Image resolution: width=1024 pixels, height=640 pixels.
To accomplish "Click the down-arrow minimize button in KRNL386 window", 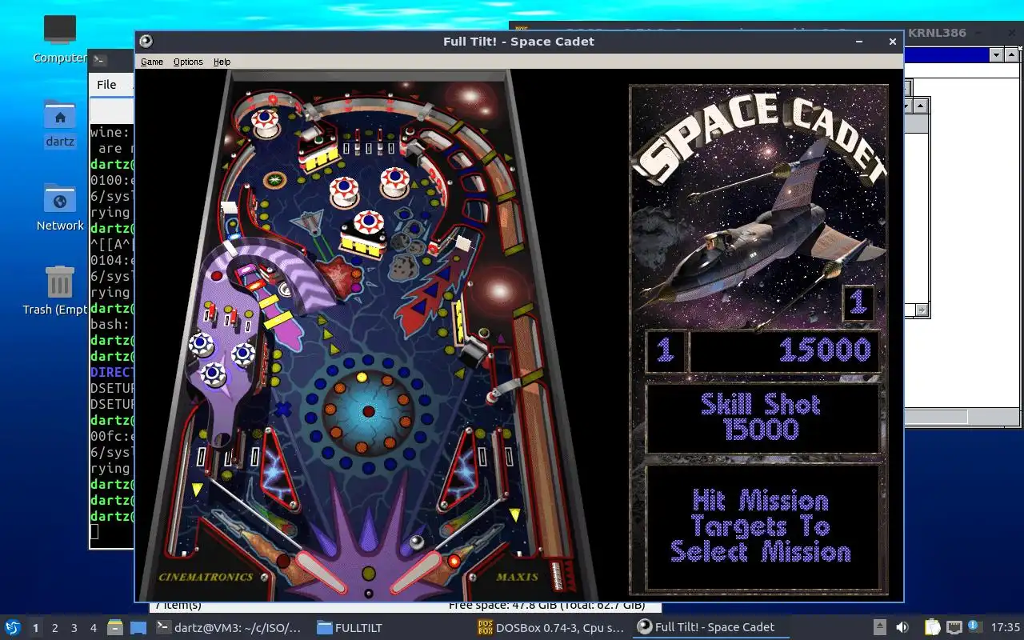I will click(x=996, y=55).
